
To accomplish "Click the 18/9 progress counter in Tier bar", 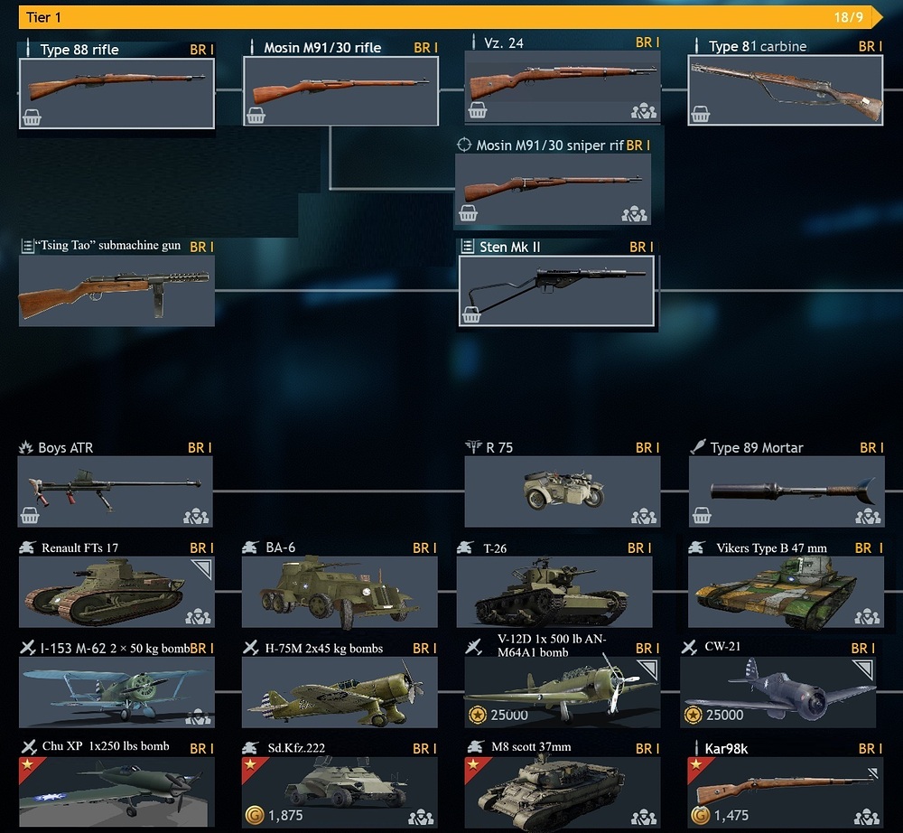I will [x=848, y=17].
